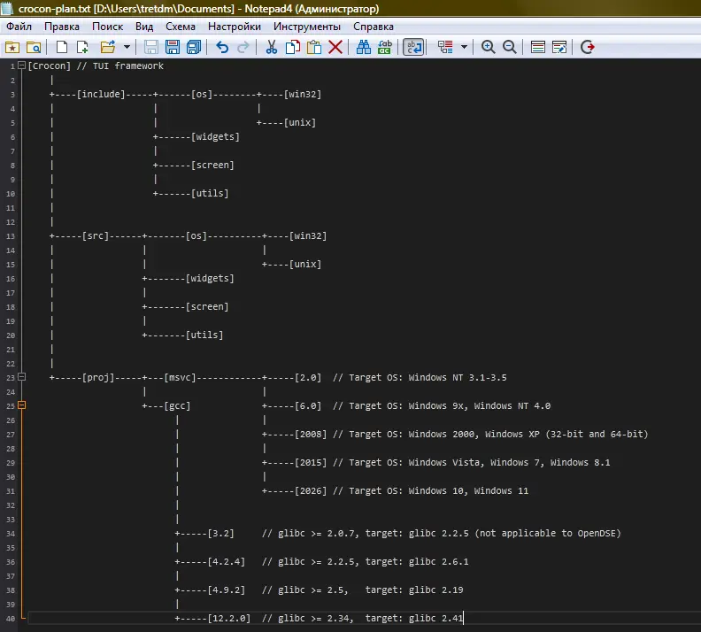Collapse the fold marker at line 1
Viewport: 701px width, 632px height.
click(x=21, y=66)
